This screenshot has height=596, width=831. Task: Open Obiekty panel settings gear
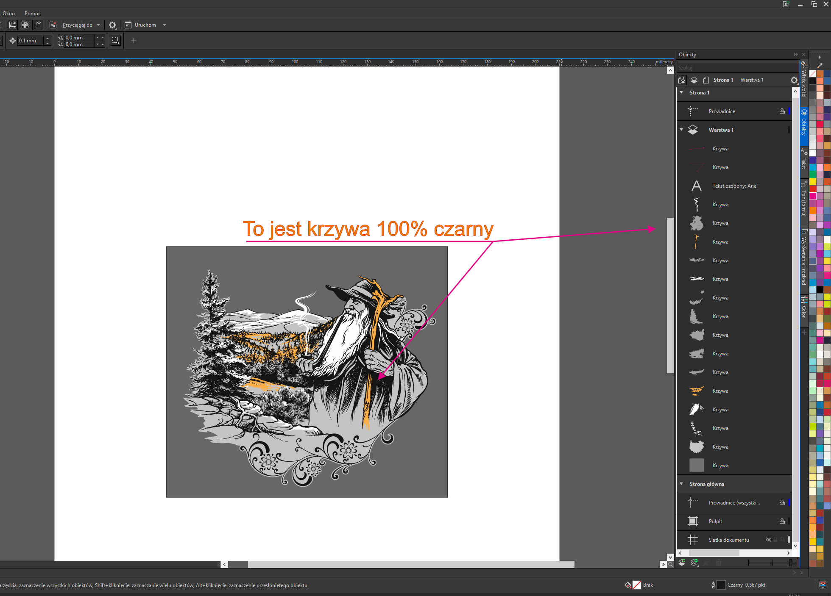pyautogui.click(x=794, y=80)
